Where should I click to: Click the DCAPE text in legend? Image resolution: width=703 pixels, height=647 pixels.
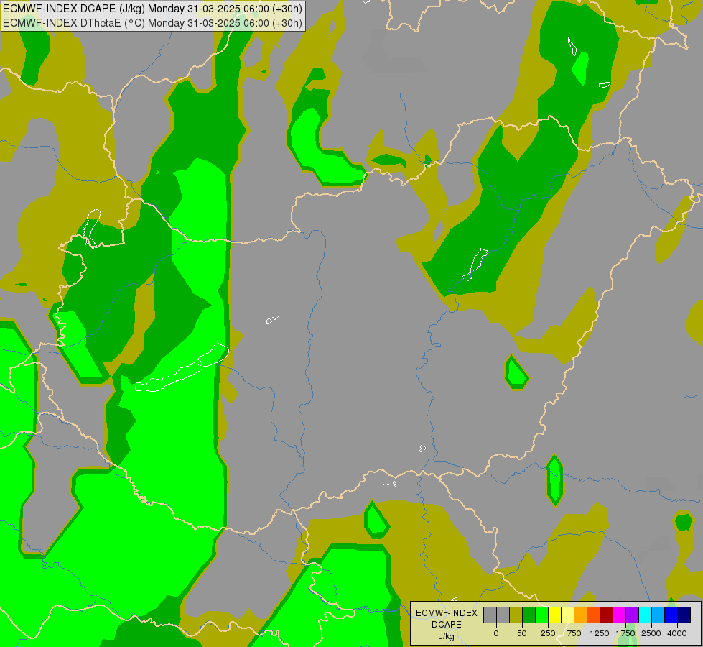pyautogui.click(x=447, y=625)
